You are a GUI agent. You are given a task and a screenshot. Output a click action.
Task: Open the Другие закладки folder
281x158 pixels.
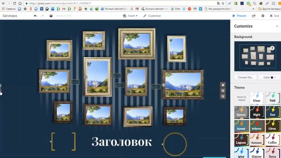pyautogui.click(x=269, y=9)
